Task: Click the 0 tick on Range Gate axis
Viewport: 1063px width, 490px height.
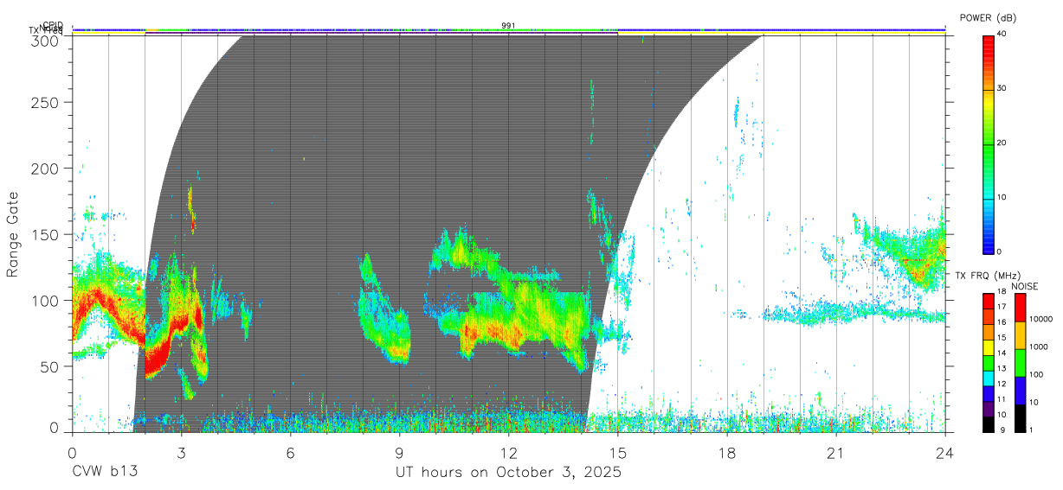Action: point(55,427)
